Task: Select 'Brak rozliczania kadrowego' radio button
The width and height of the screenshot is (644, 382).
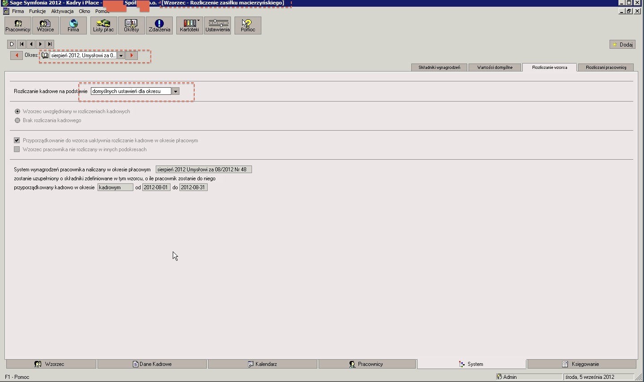Action: click(x=17, y=120)
